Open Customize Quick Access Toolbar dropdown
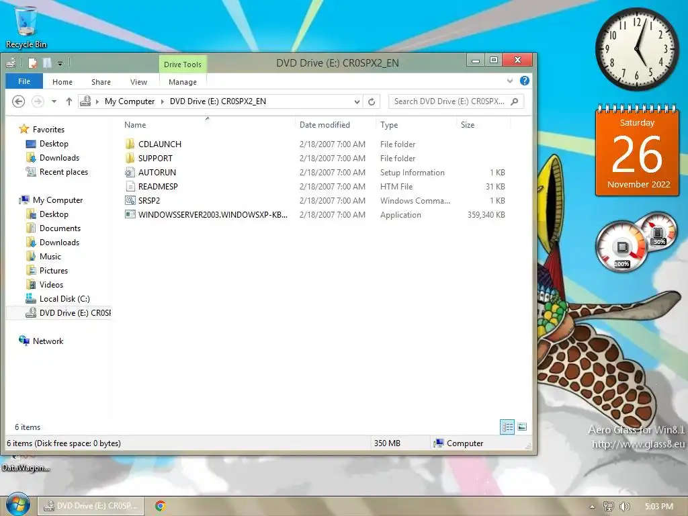The height and width of the screenshot is (516, 688). pyautogui.click(x=60, y=64)
